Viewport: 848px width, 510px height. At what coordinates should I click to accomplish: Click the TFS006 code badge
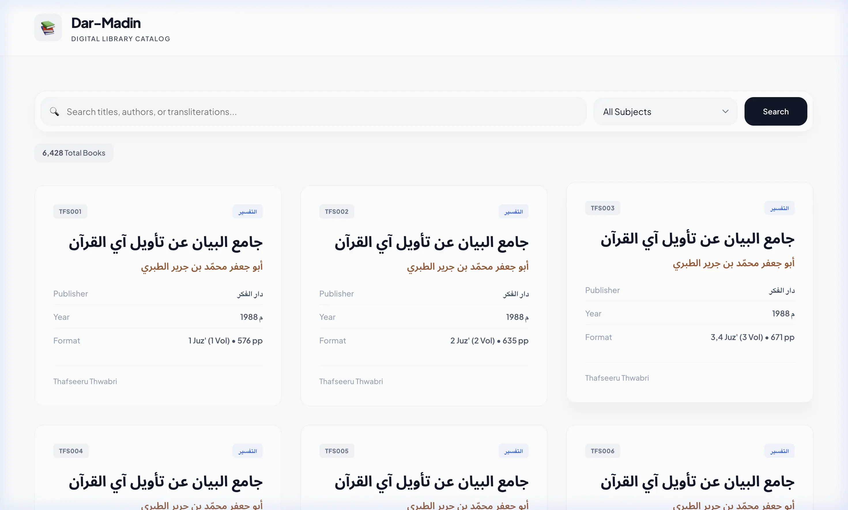602,451
